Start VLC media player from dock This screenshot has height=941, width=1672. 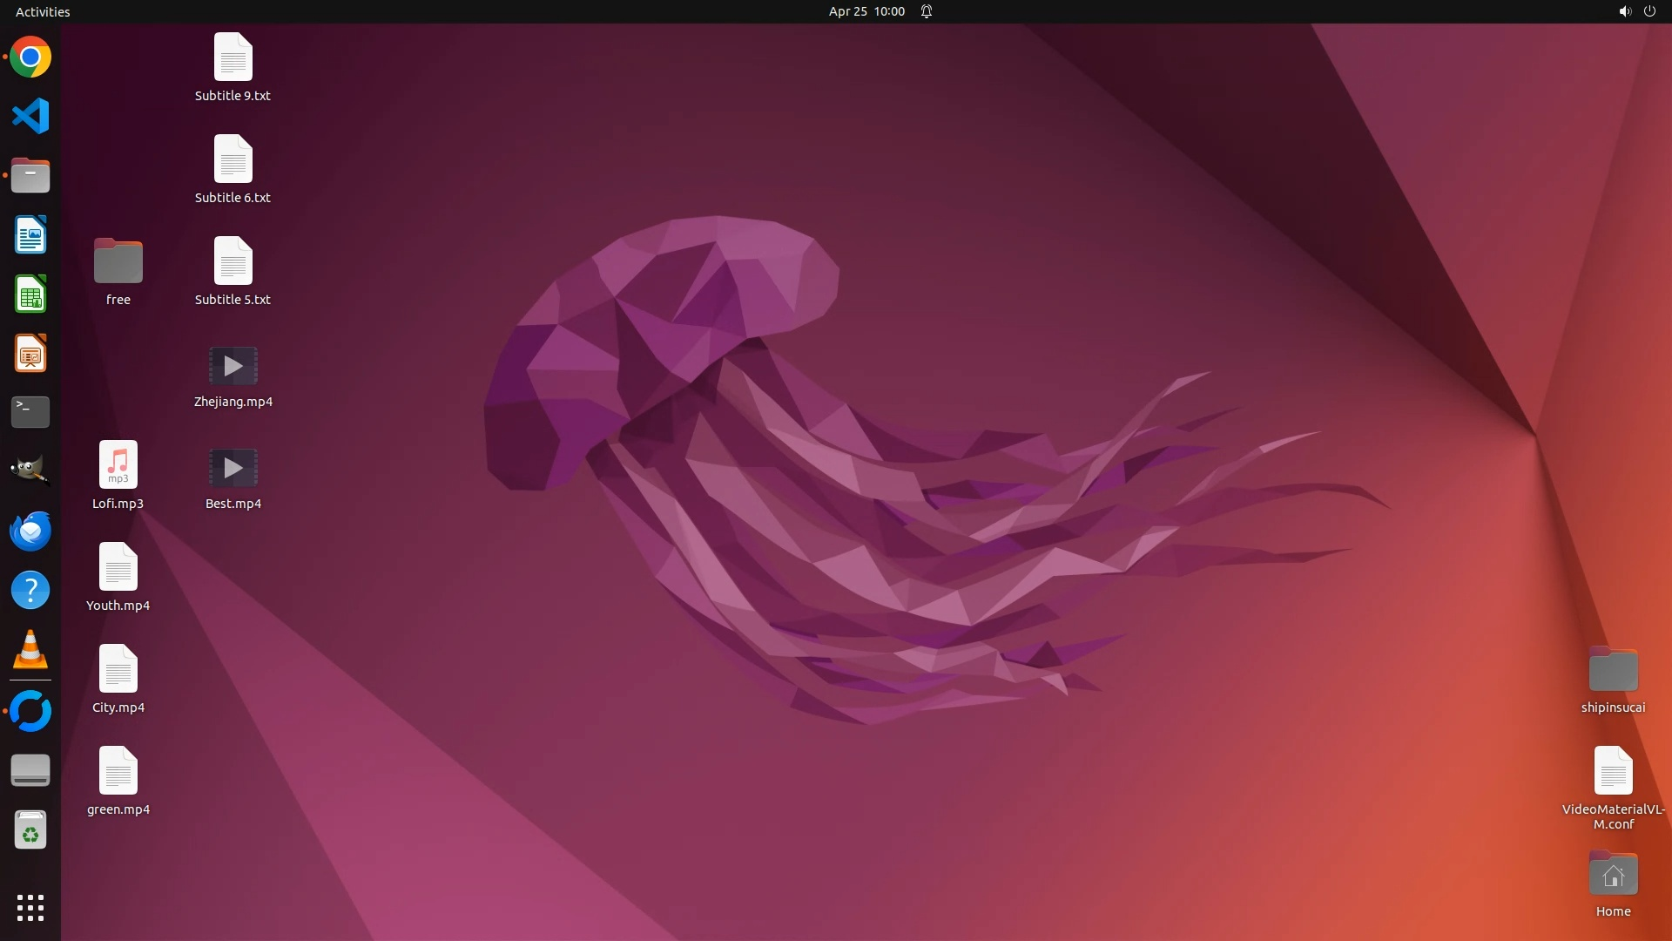[x=30, y=650]
